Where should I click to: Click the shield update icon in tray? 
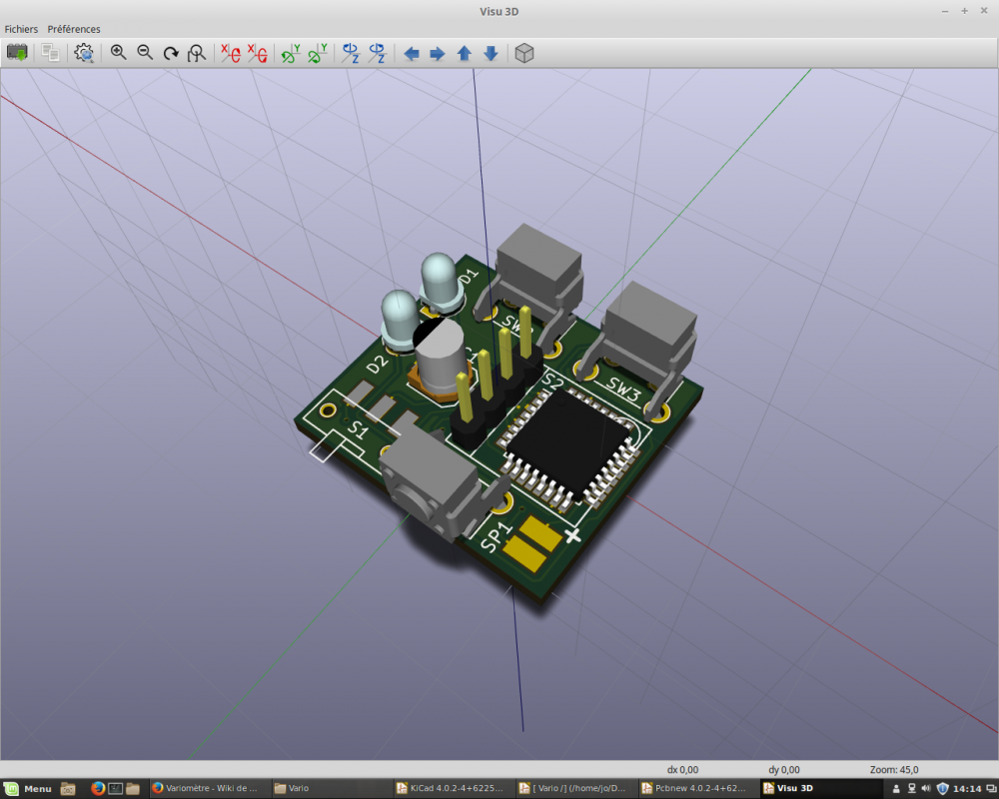[942, 789]
